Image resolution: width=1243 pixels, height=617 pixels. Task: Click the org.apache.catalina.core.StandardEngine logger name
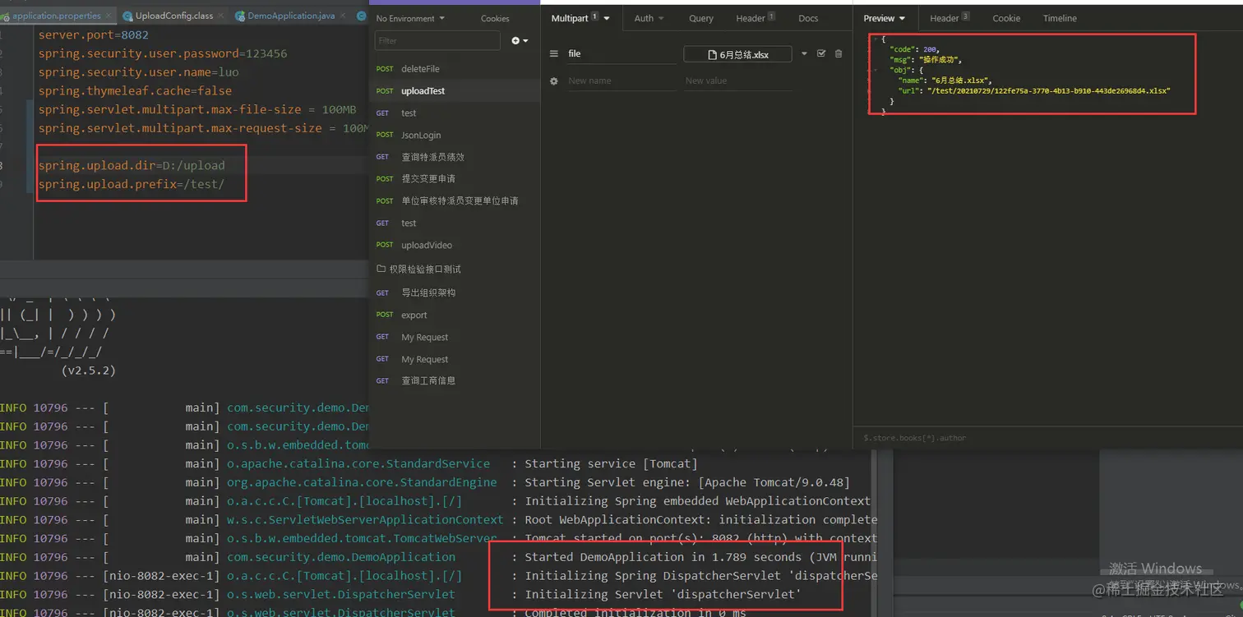point(362,482)
